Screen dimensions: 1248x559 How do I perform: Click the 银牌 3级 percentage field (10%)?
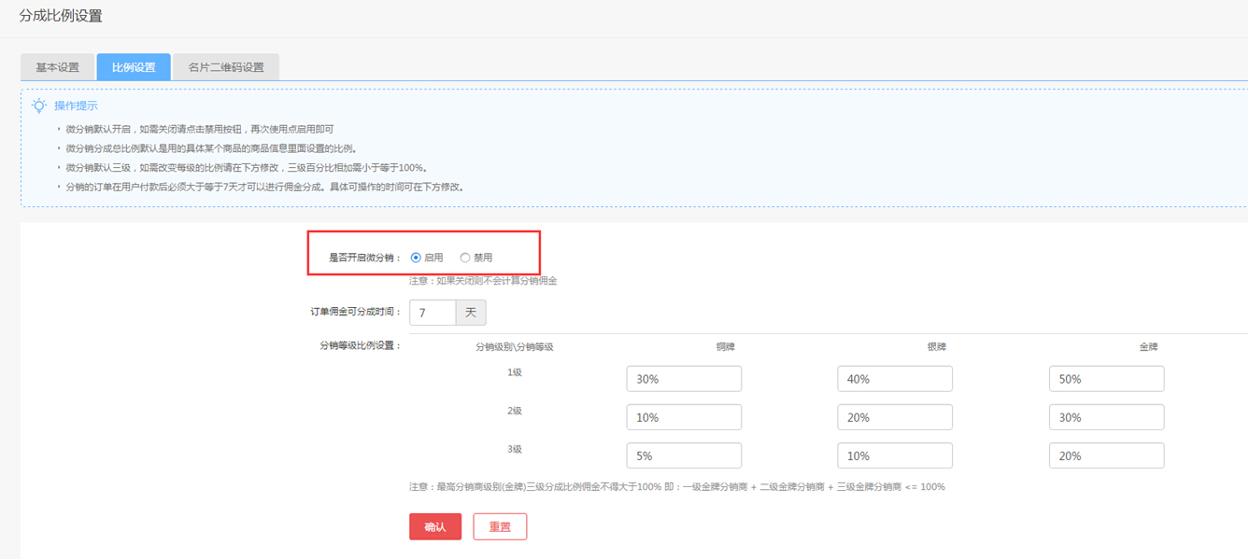(x=895, y=455)
